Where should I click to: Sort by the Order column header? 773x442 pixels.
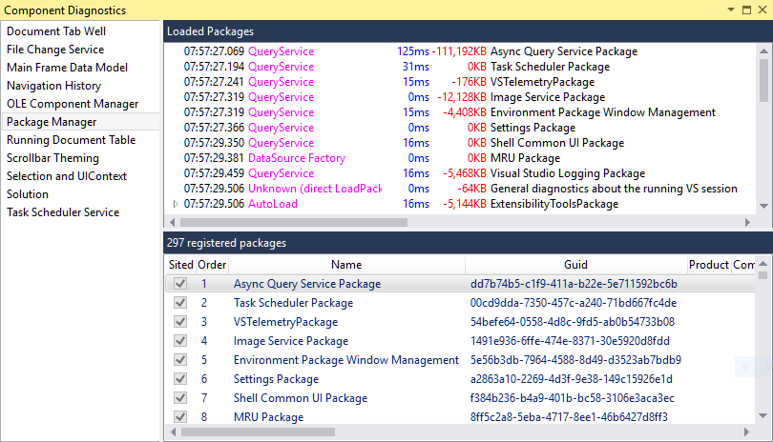click(212, 265)
